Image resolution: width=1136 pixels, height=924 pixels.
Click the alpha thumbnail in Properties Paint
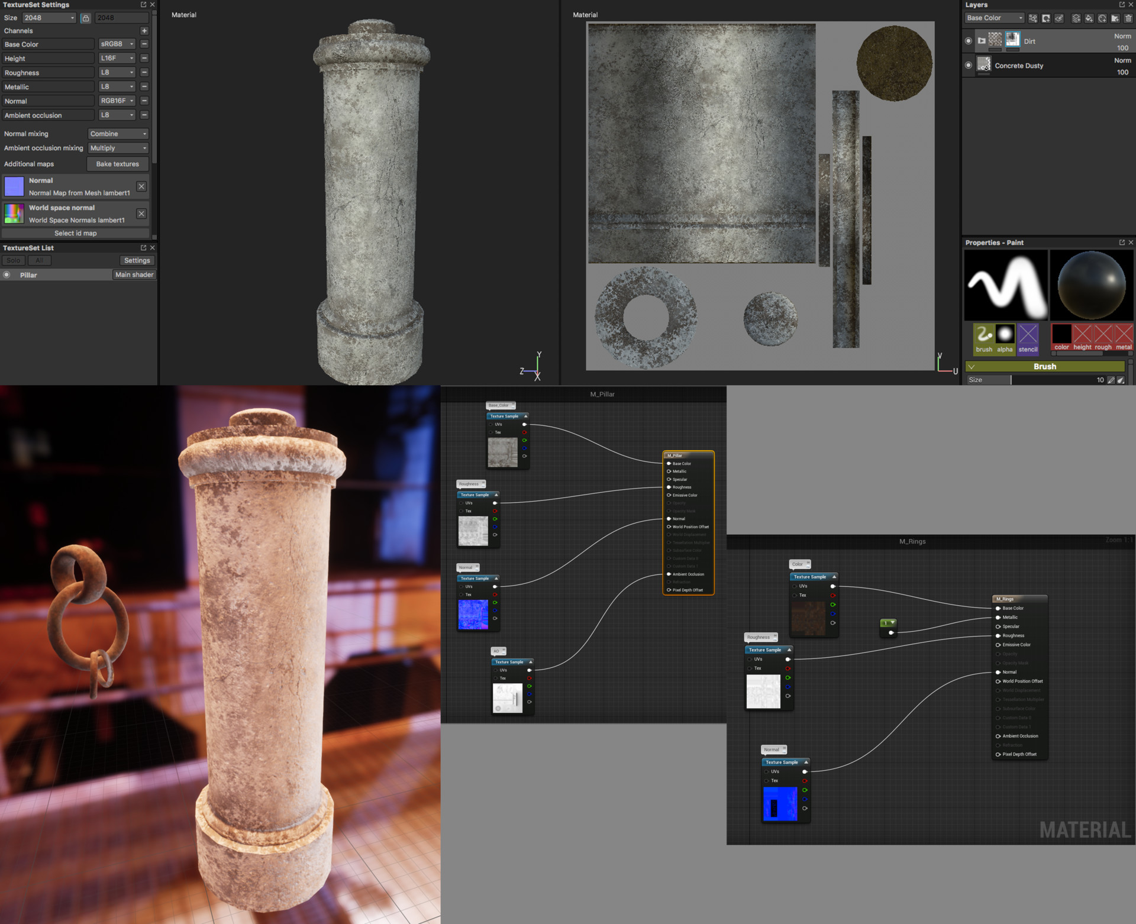pyautogui.click(x=1005, y=334)
